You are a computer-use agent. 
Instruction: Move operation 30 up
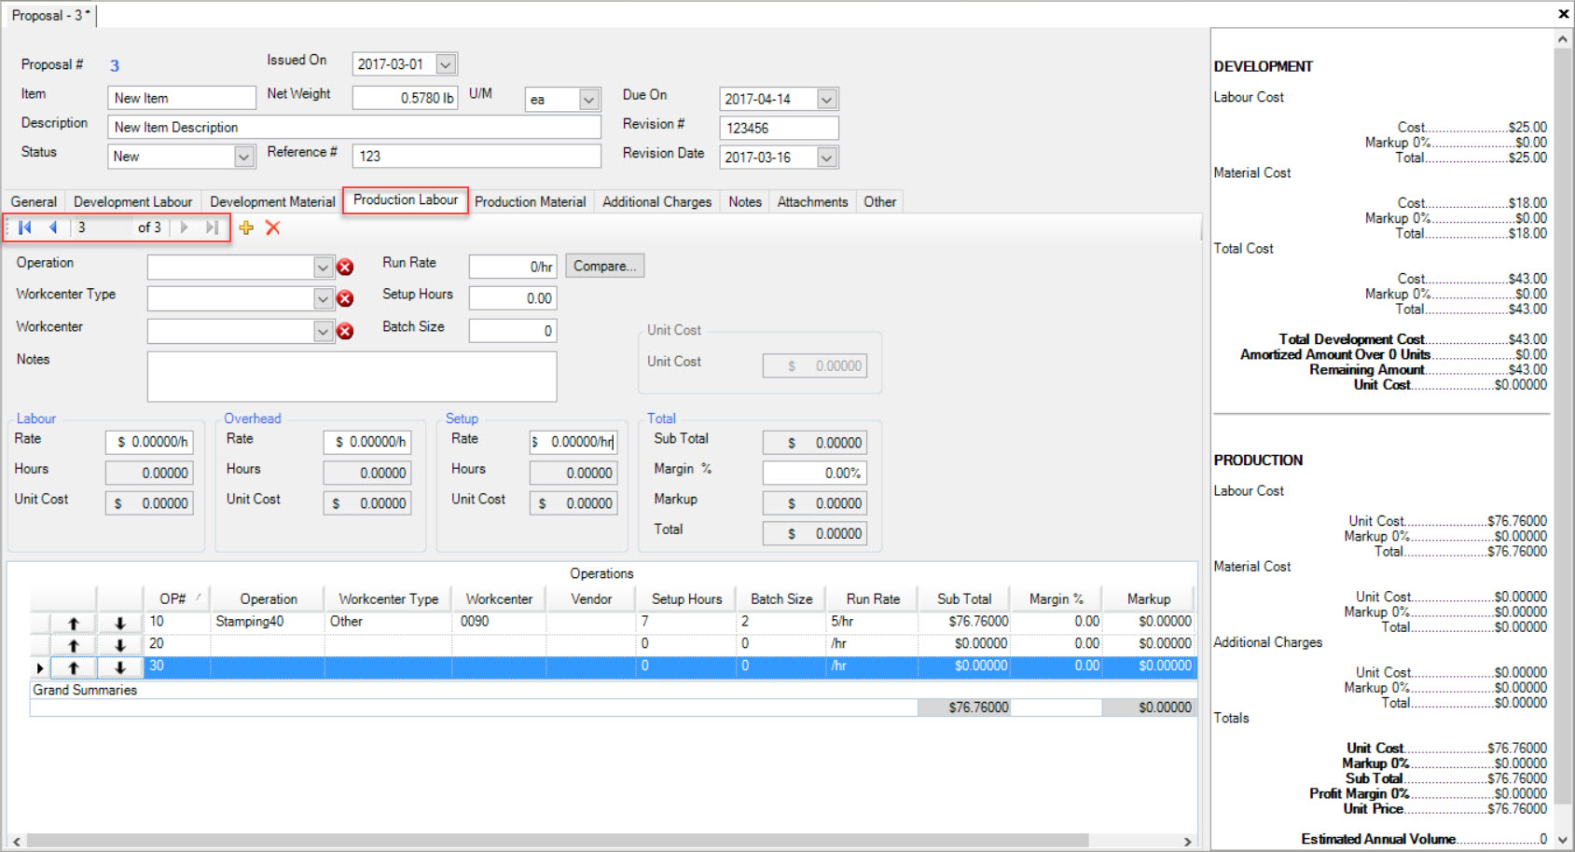coord(74,667)
